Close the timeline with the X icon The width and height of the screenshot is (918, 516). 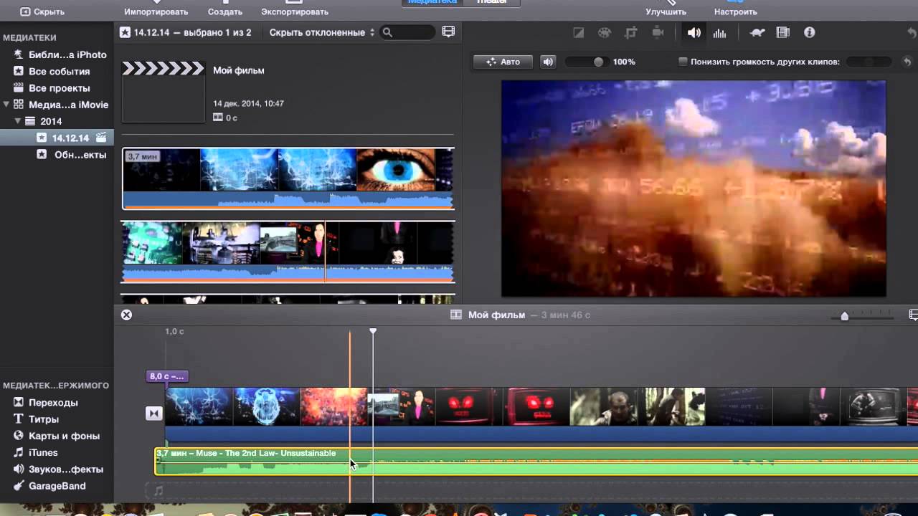coord(126,315)
